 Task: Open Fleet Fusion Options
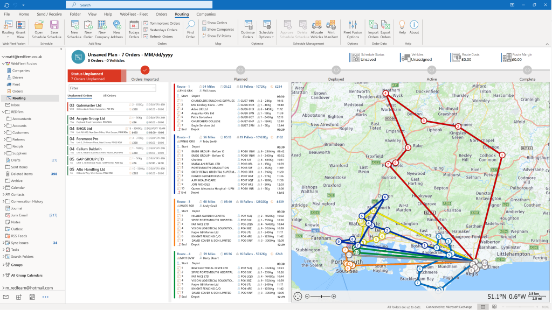353,25
